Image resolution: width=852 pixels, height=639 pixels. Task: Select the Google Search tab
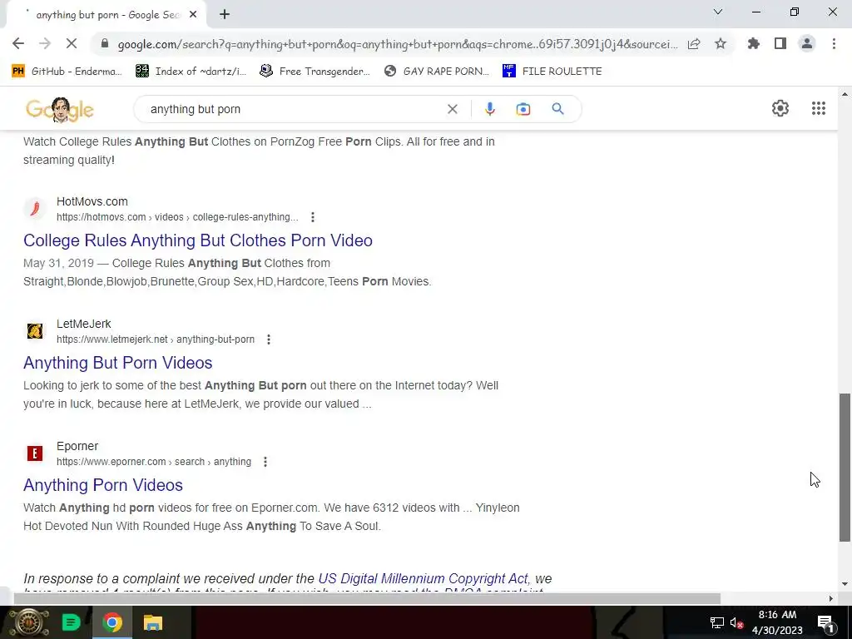106,15
